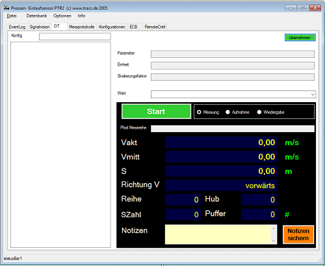Image resolution: width=325 pixels, height=266 pixels.
Task: Click the green Start button
Action: pos(156,111)
